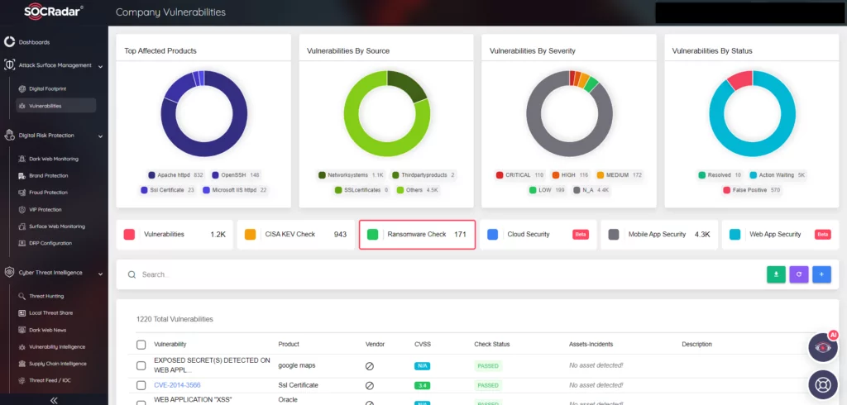
Task: Click the Surface Web Monitoring icon
Action: pos(22,226)
